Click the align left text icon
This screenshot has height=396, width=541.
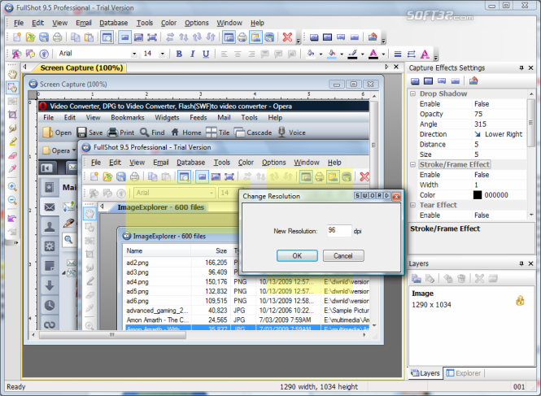click(225, 54)
